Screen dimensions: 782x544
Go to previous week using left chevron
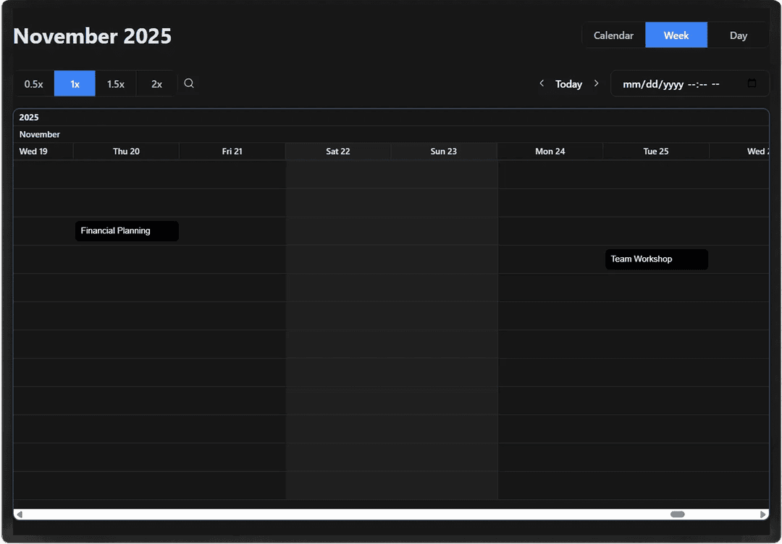tap(542, 83)
